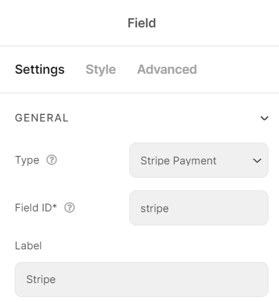Screen dimensions: 279x302
Task: Open the help tooltip beside Type
Action: click(x=51, y=160)
